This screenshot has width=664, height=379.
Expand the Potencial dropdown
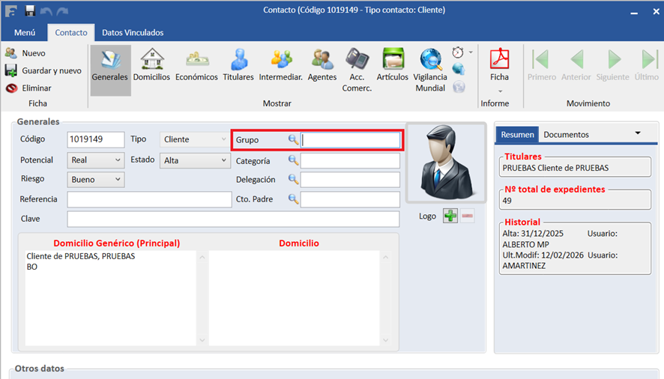point(118,160)
